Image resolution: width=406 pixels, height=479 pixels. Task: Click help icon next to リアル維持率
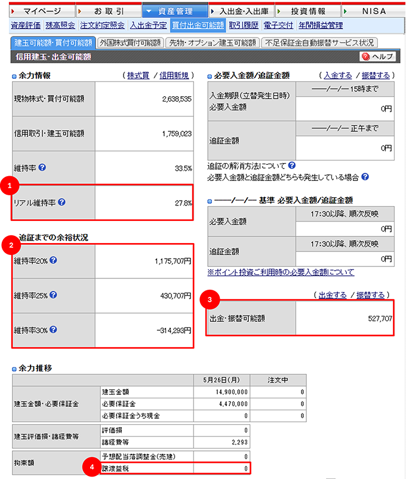[62, 202]
